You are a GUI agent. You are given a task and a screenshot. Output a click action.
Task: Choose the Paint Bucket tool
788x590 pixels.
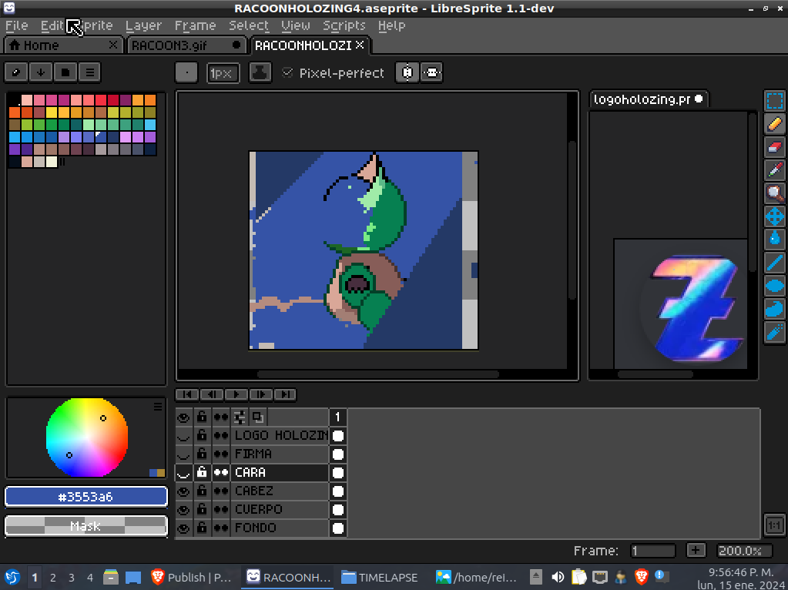click(774, 240)
